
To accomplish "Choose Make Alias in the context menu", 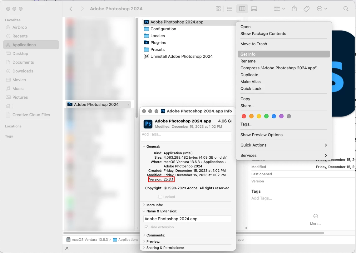I will 284,82.
